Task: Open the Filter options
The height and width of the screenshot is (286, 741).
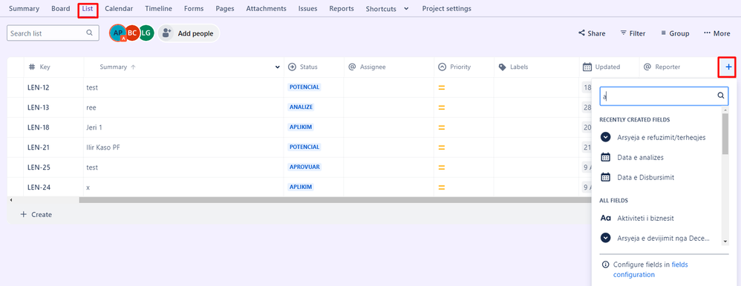Action: tap(633, 33)
